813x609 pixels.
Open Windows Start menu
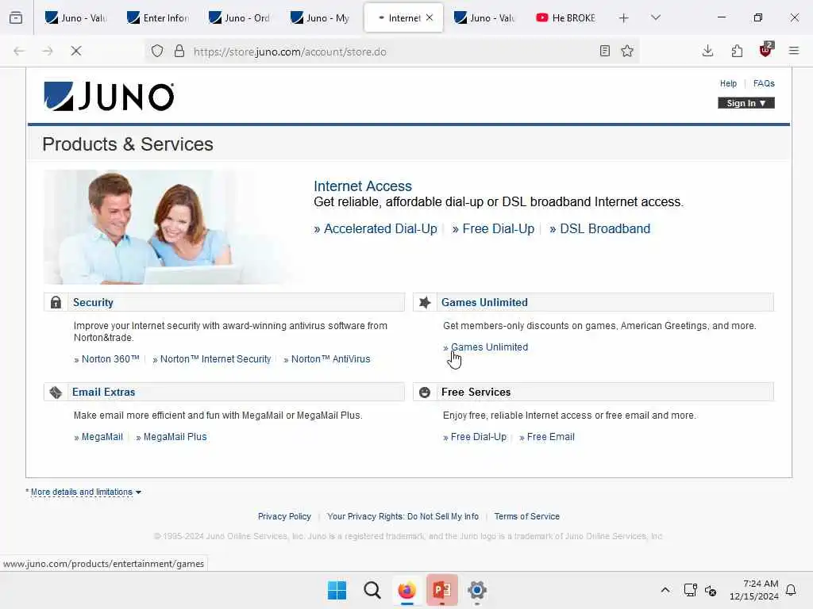[x=337, y=590]
